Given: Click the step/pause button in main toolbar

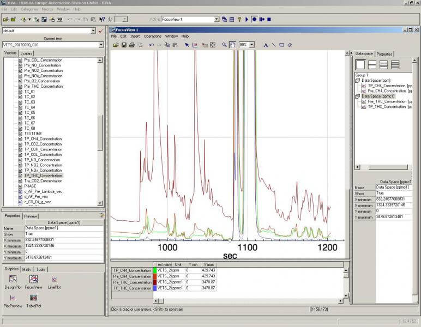Looking at the screenshot, I should [262, 19].
